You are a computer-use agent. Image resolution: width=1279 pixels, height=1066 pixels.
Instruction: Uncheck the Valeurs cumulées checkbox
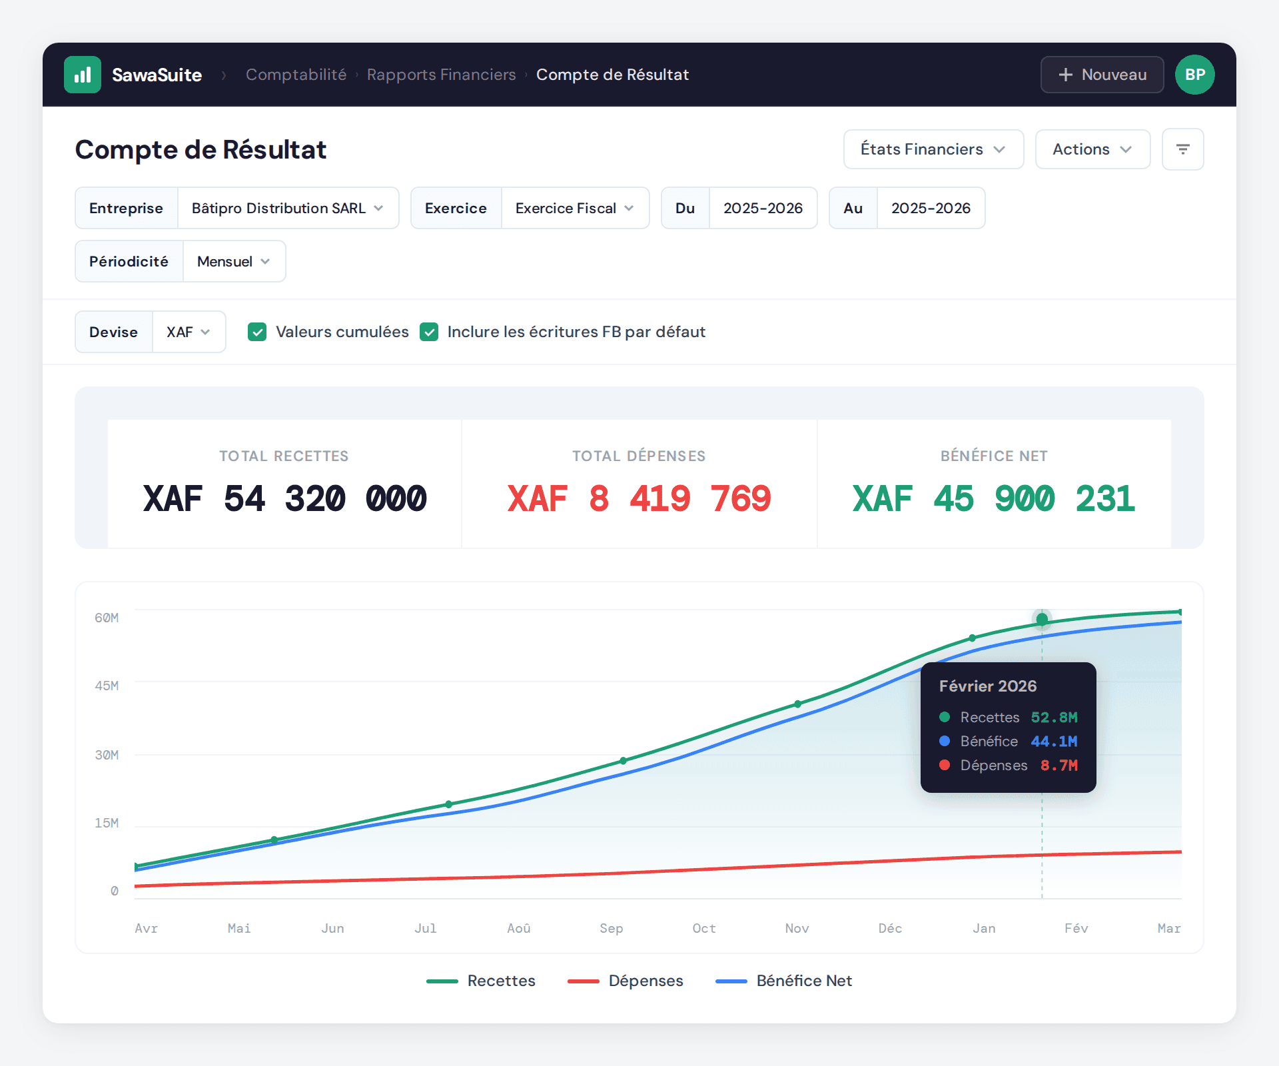coord(257,332)
